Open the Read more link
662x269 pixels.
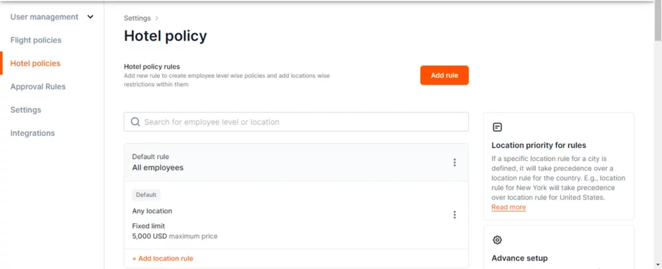pyautogui.click(x=508, y=207)
